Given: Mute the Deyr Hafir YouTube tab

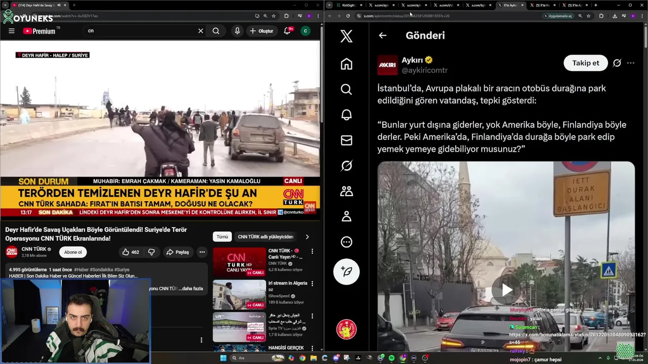Looking at the screenshot, I should point(59,5).
